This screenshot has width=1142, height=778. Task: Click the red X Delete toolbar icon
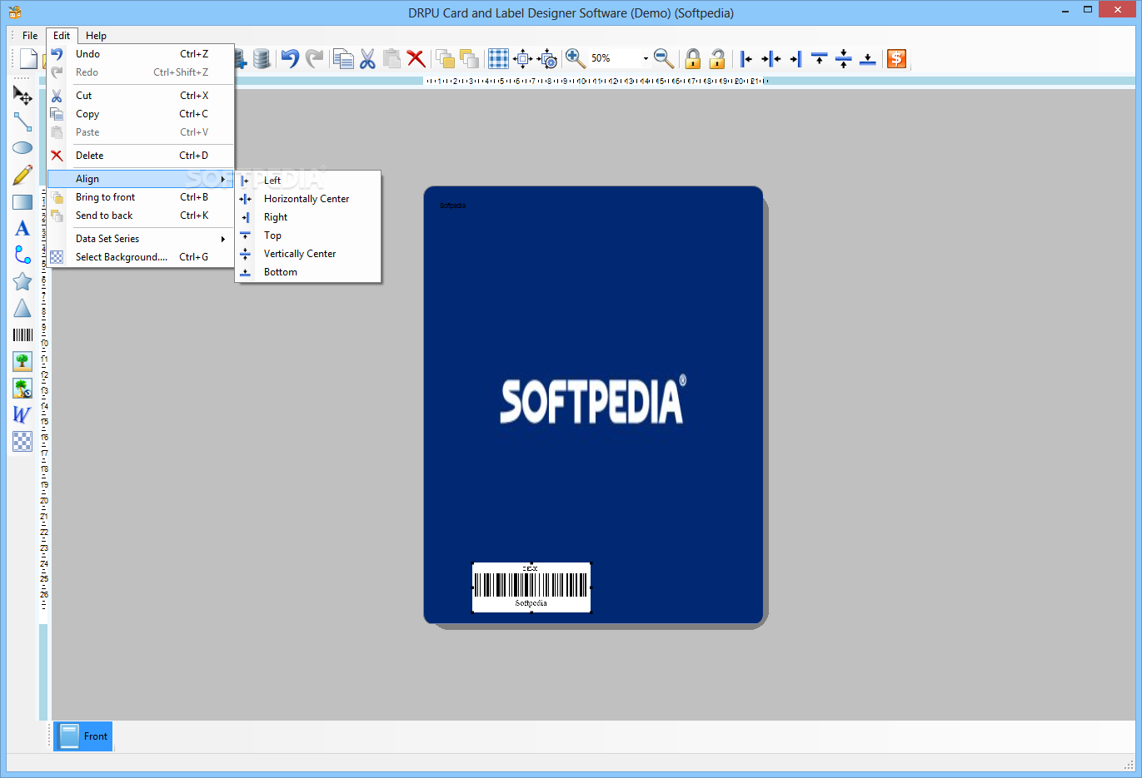point(416,58)
